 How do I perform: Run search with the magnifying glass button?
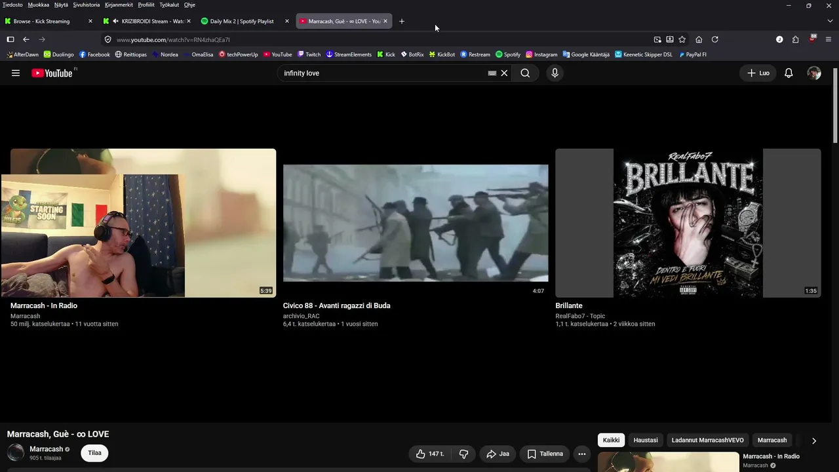[x=525, y=73]
